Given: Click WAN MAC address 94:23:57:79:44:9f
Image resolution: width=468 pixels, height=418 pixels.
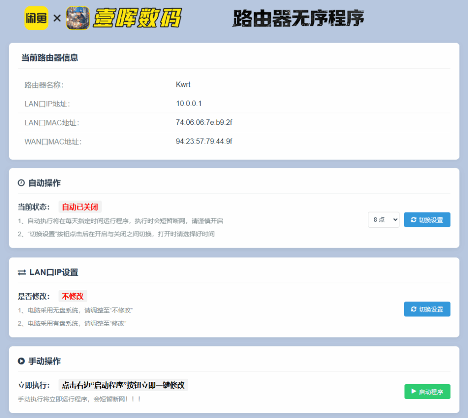Looking at the screenshot, I should point(204,142).
